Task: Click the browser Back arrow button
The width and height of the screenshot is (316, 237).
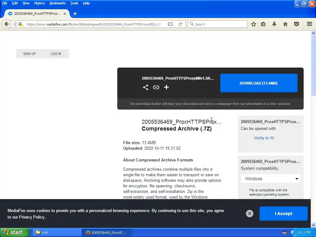Action: [6, 24]
